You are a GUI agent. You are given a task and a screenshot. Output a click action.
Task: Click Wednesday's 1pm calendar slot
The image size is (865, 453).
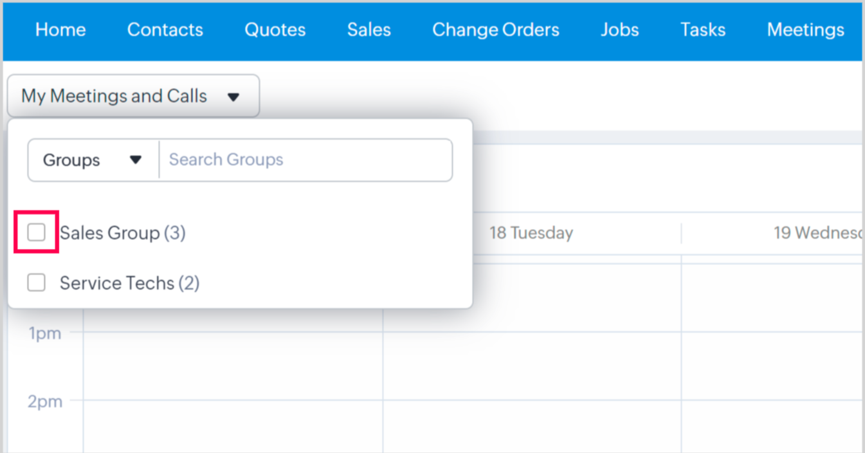[772, 365]
